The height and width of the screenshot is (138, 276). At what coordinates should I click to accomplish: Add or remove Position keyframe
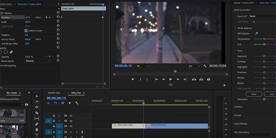coord(49,18)
